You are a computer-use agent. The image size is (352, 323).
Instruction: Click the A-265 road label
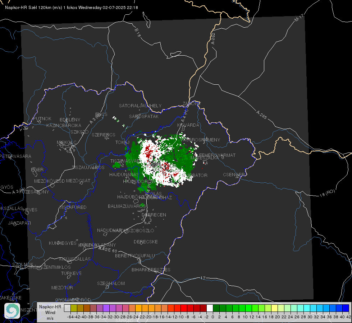point(261,114)
